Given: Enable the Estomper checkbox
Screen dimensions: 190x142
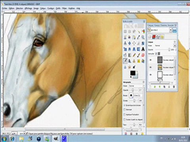Looking at the screenshot, I should 124,110.
